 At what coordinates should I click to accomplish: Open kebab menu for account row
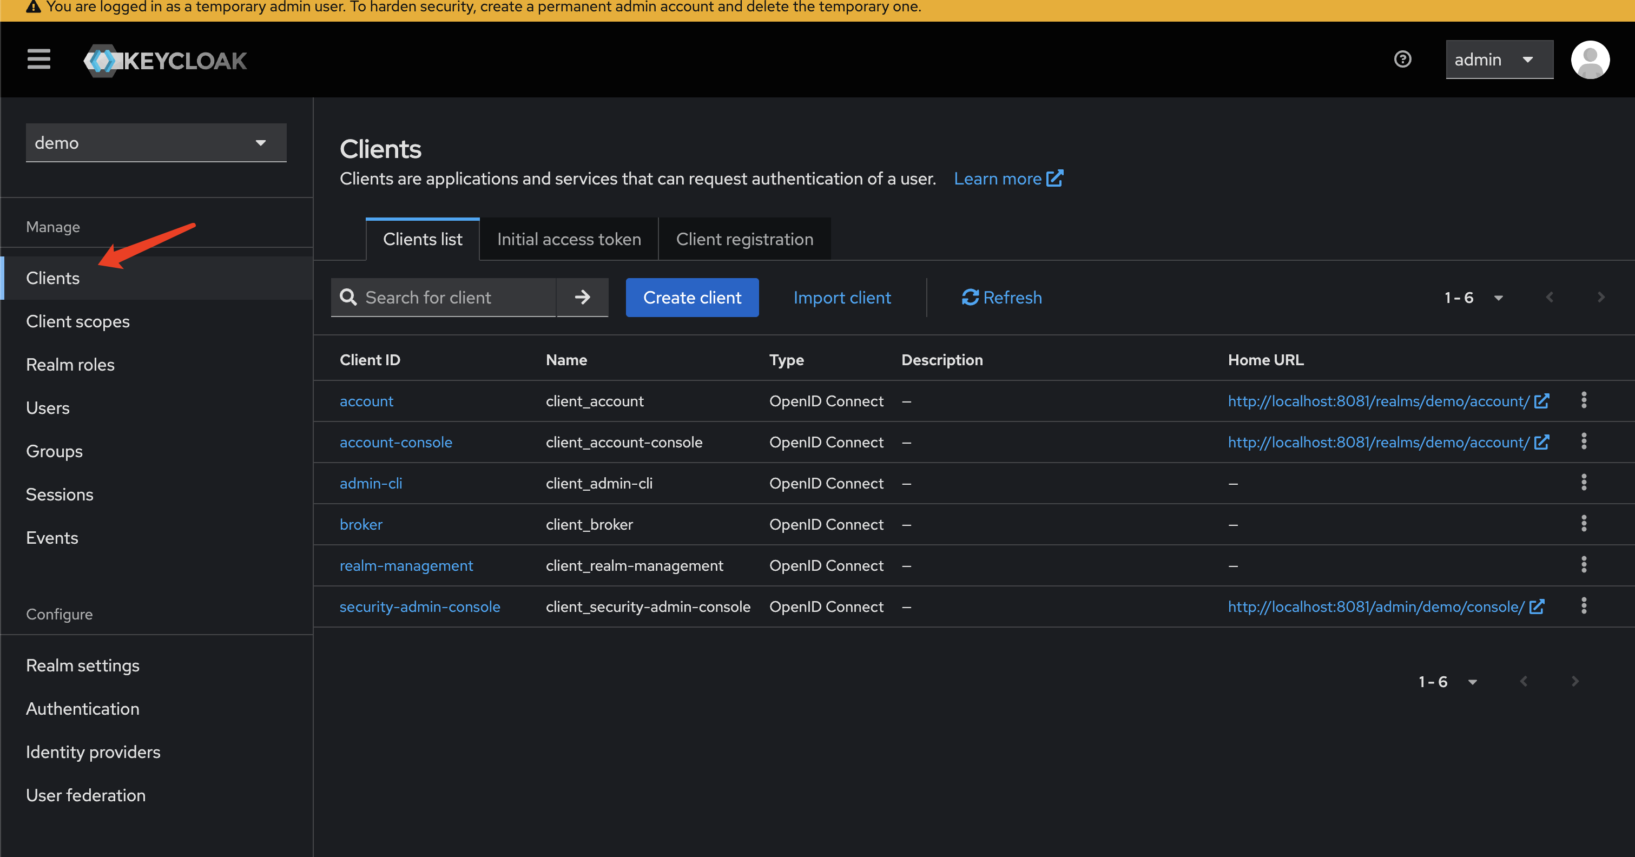pyautogui.click(x=1584, y=400)
